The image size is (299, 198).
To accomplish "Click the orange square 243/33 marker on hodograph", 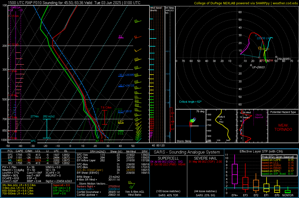I will point(259,48).
